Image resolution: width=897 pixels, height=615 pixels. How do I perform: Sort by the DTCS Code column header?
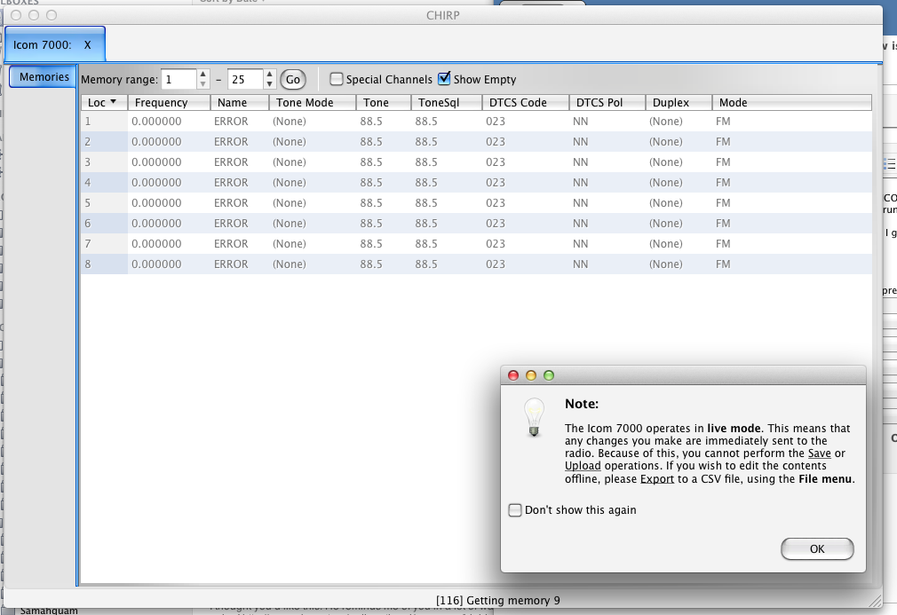coord(525,102)
